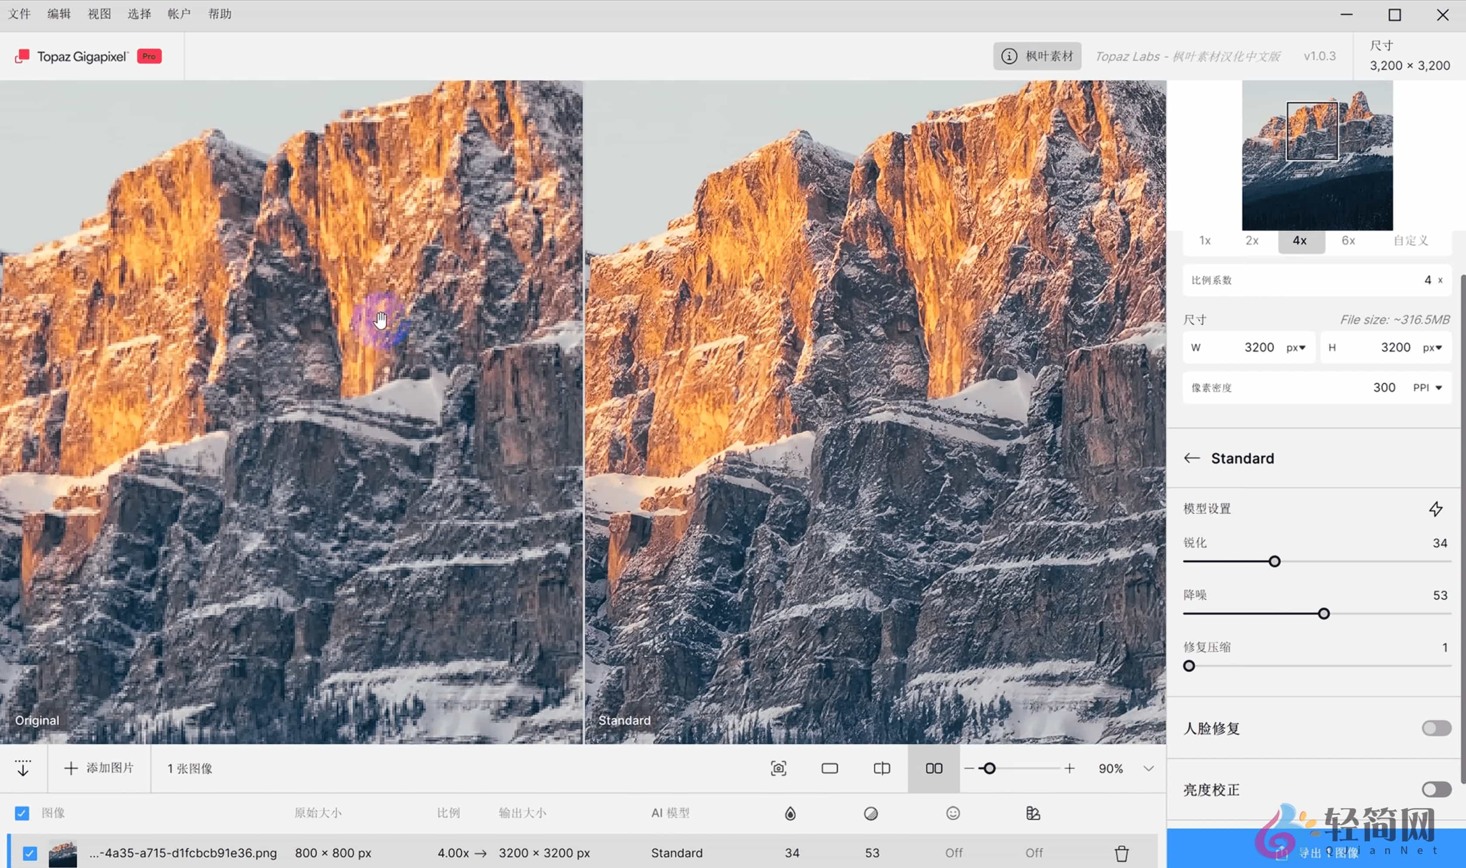Click the snapshot camera icon
This screenshot has width=1466, height=868.
pos(778,768)
